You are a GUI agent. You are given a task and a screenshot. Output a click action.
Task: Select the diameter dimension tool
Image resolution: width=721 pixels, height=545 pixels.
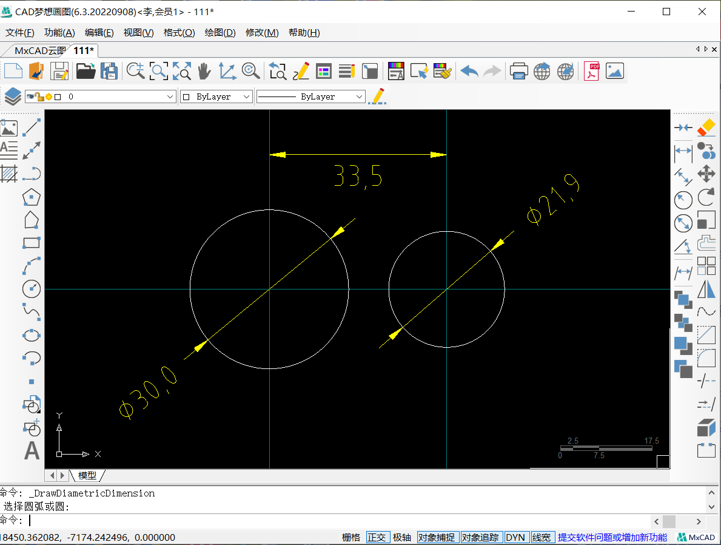[x=683, y=223]
